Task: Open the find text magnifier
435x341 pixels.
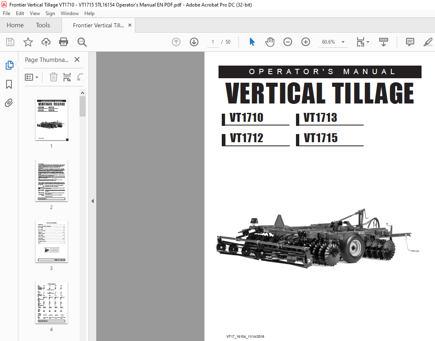Action: coord(82,42)
